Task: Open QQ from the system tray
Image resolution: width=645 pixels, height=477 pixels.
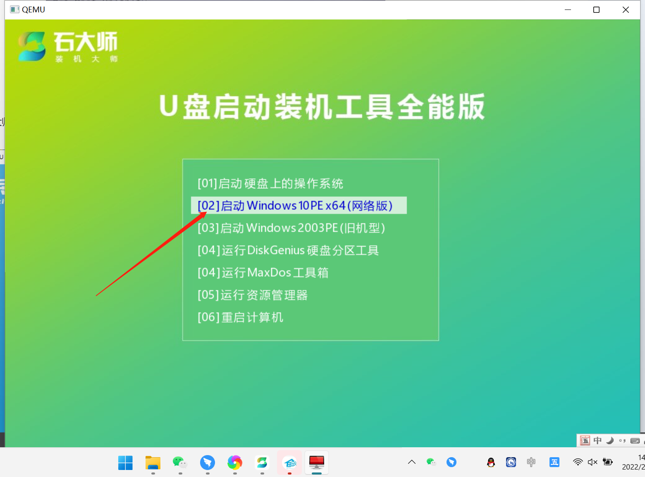Action: coord(491,462)
